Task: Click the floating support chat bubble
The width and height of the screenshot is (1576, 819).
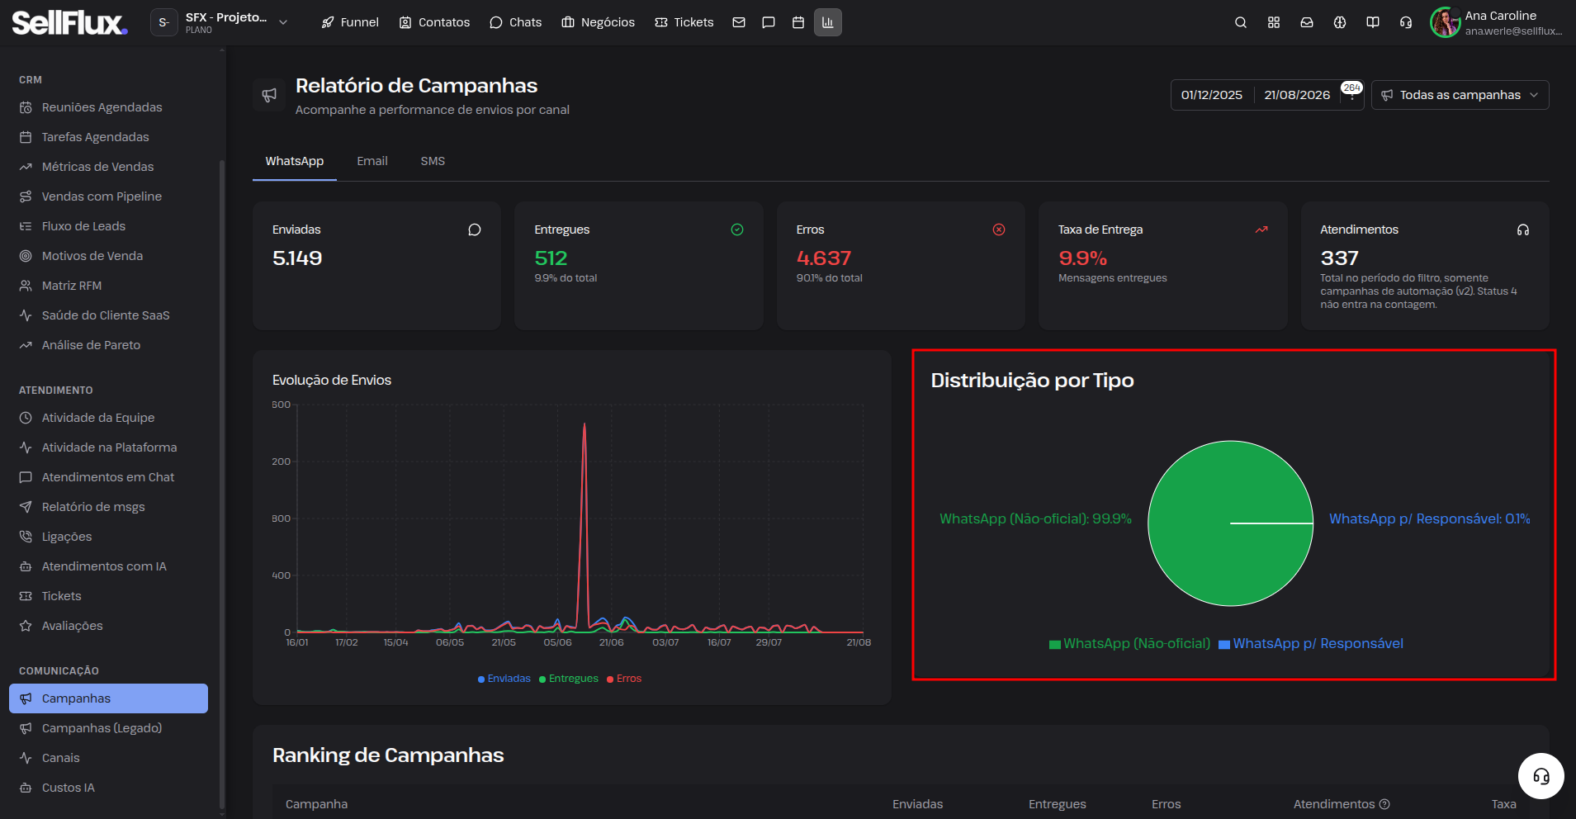Action: pos(1541,776)
